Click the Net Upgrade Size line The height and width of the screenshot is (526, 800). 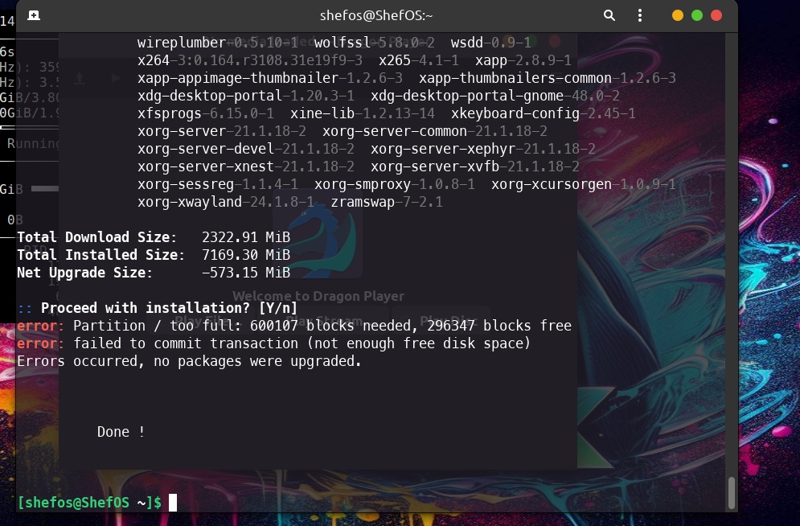(x=153, y=273)
